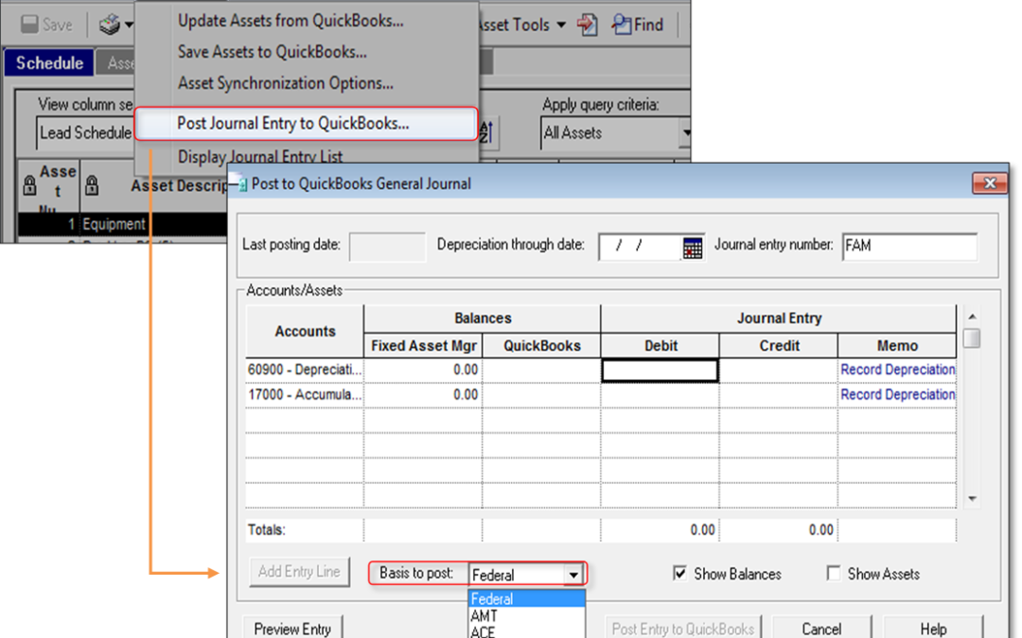1022x638 pixels.
Task: Enable the Show Assets checkbox
Action: [834, 574]
